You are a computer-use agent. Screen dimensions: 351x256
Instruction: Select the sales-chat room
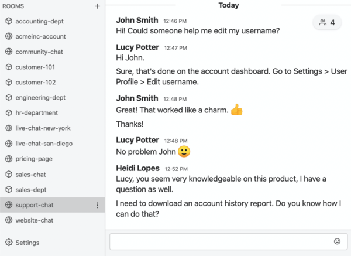pyautogui.click(x=31, y=174)
